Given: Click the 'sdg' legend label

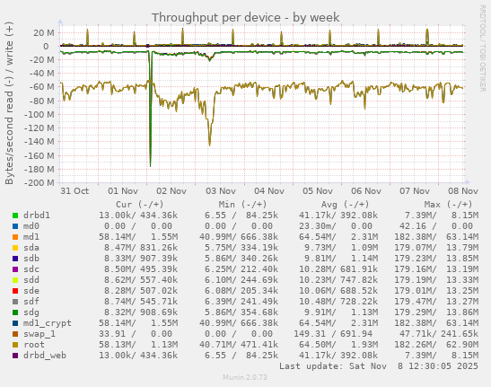Looking at the screenshot, I should 31,312.
